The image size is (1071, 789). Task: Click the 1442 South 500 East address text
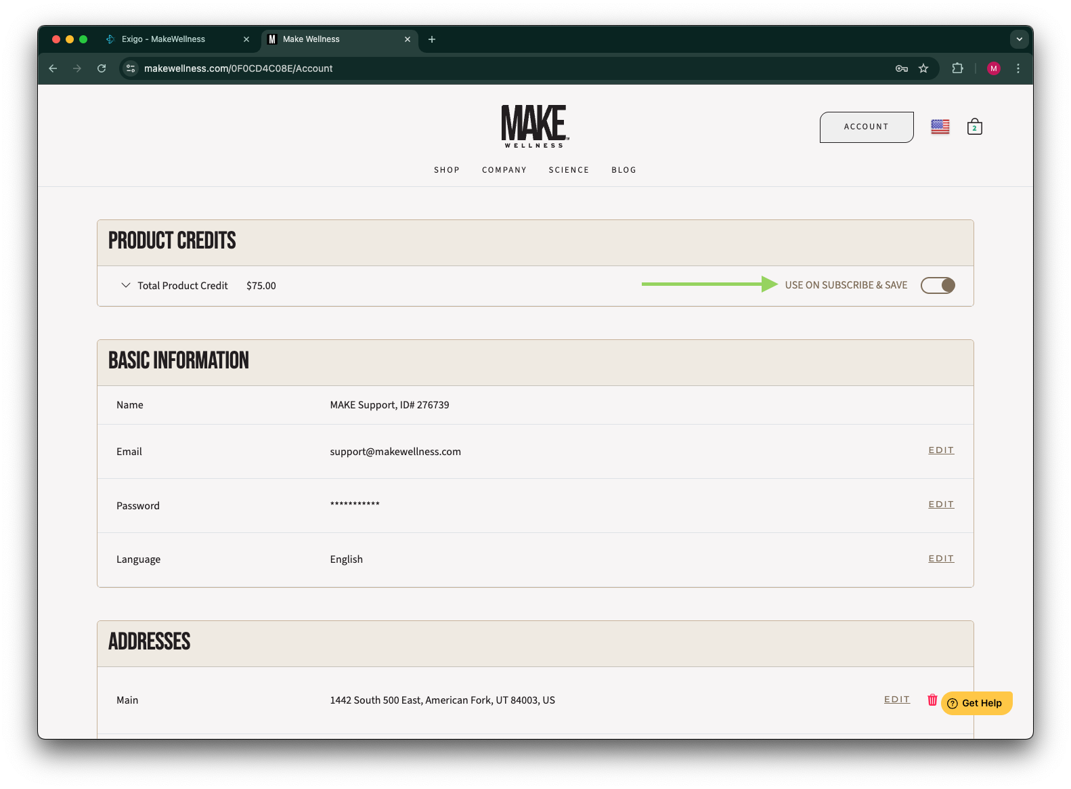tap(442, 700)
